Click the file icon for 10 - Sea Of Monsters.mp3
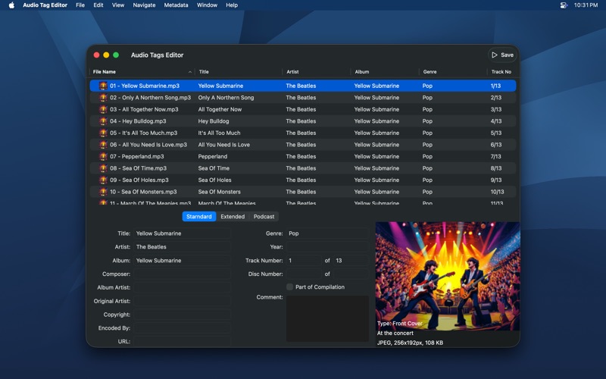 pyautogui.click(x=103, y=192)
